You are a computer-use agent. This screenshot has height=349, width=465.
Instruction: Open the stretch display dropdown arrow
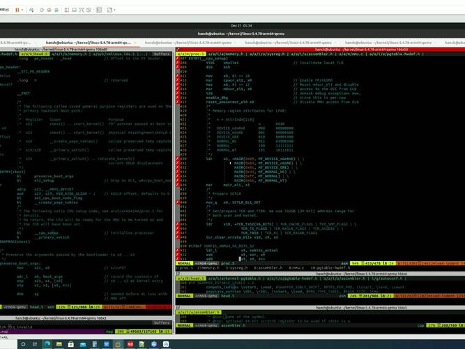[114, 10]
